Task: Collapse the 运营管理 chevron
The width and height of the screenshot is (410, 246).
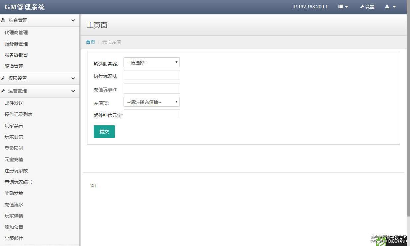Action: click(73, 91)
